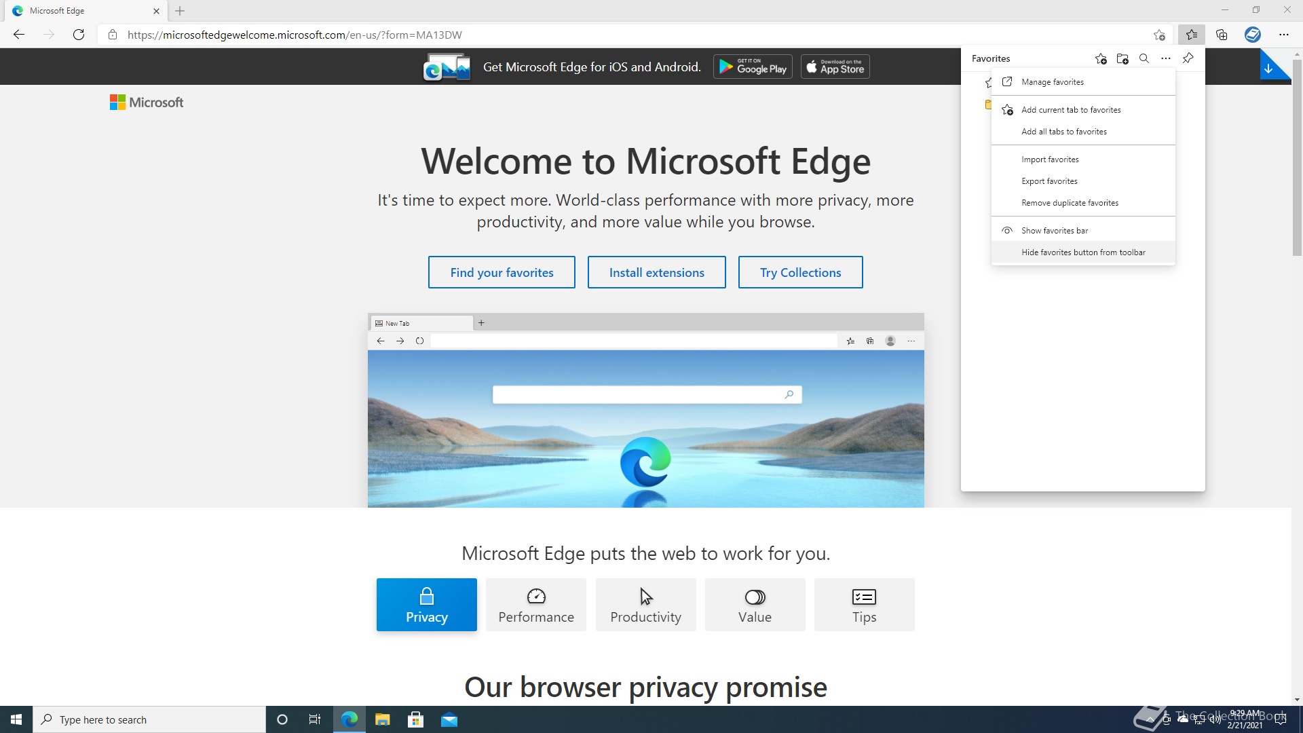Add current page icon in Favorites panel
1303x733 pixels.
click(1101, 58)
